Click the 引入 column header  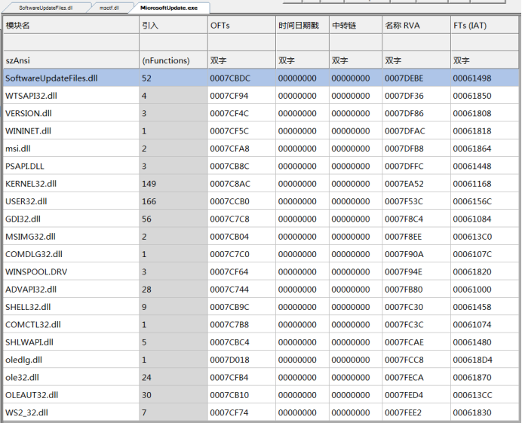(x=173, y=26)
